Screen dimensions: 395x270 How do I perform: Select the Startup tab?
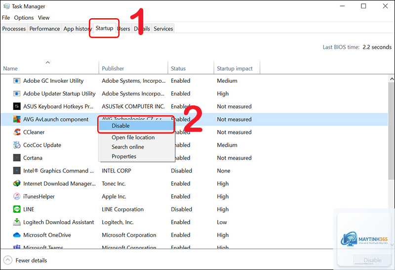(104, 28)
